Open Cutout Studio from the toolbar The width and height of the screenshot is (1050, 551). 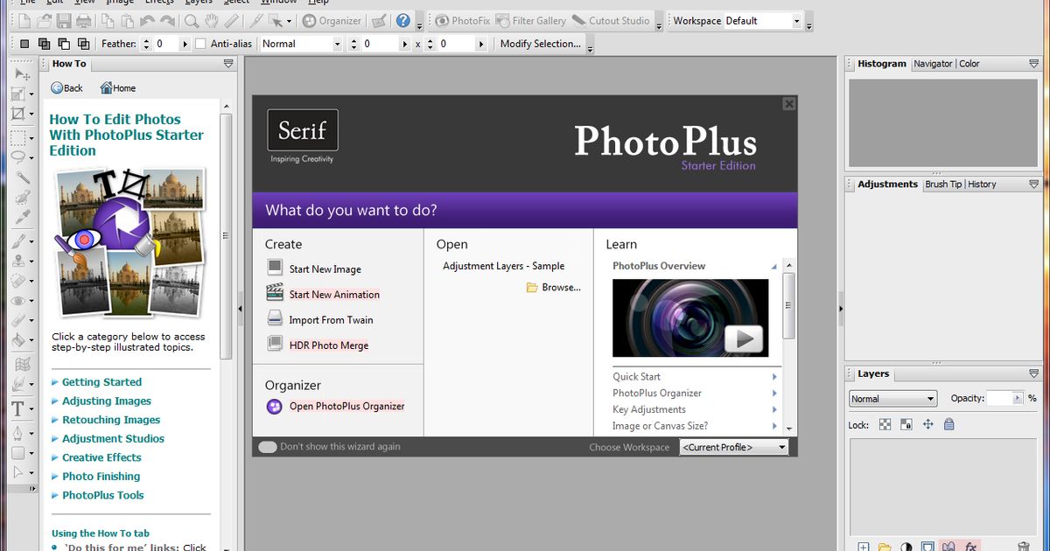tap(611, 21)
